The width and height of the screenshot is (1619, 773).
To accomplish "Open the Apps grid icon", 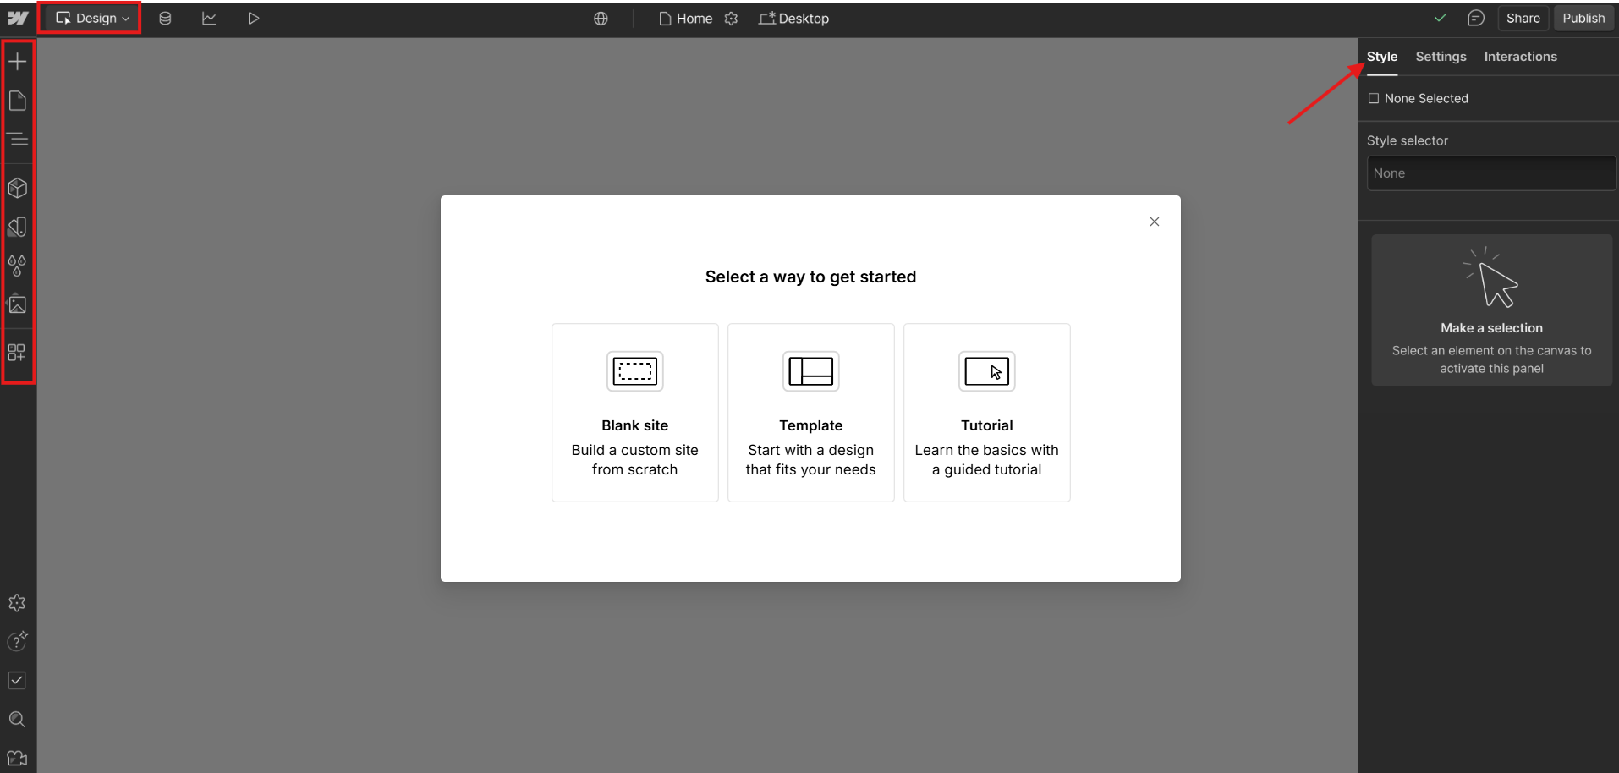I will pyautogui.click(x=17, y=352).
